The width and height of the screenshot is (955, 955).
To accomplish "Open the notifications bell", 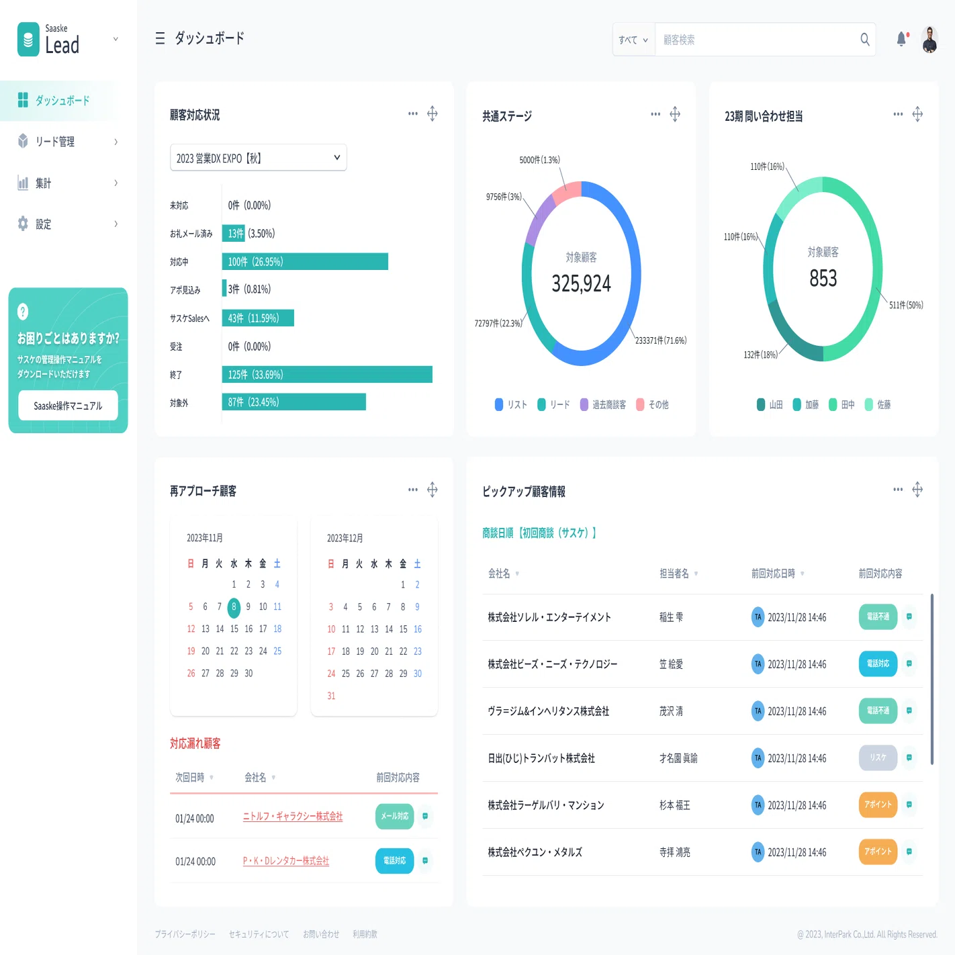I will tap(901, 39).
